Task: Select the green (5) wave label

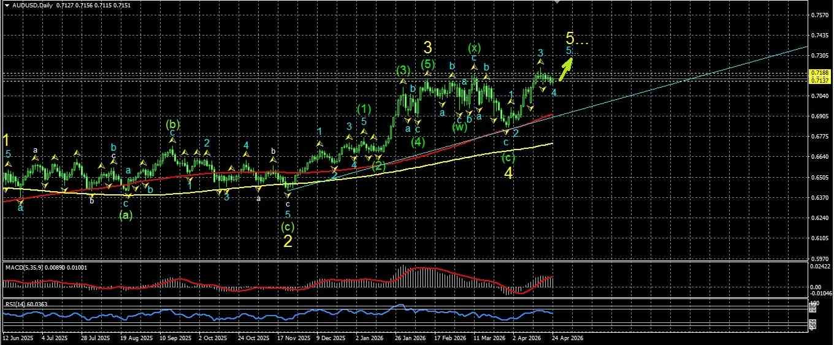Action: pyautogui.click(x=428, y=64)
